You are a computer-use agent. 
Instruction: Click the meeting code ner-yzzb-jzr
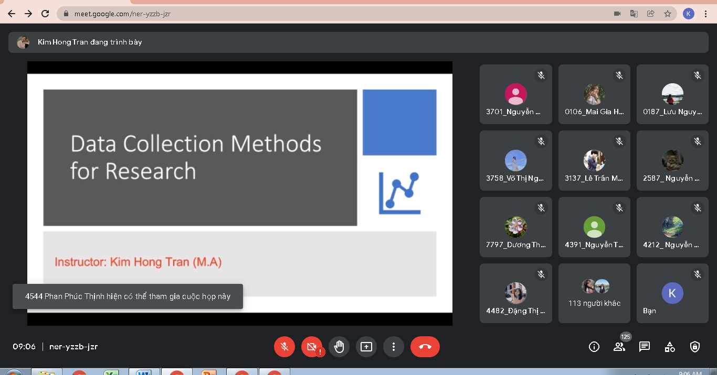(73, 347)
